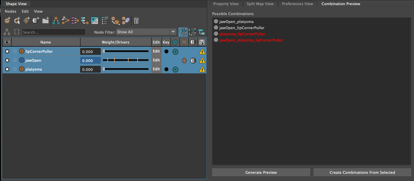Click teal target icon in platysma row

[x=175, y=69]
